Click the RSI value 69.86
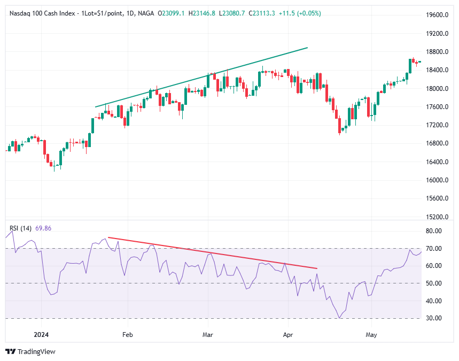Screen dimensions: 459x361 (43, 228)
